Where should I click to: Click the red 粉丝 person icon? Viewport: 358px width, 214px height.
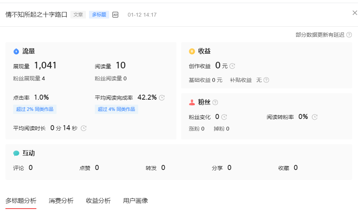click(x=192, y=102)
